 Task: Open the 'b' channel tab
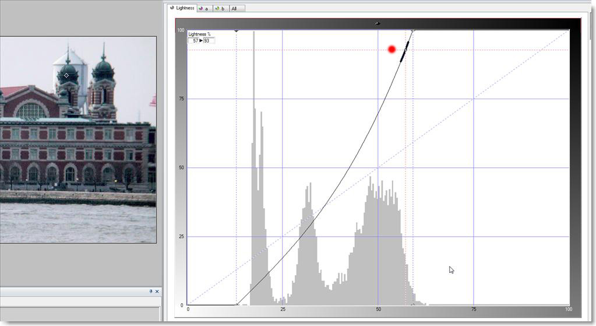(220, 8)
